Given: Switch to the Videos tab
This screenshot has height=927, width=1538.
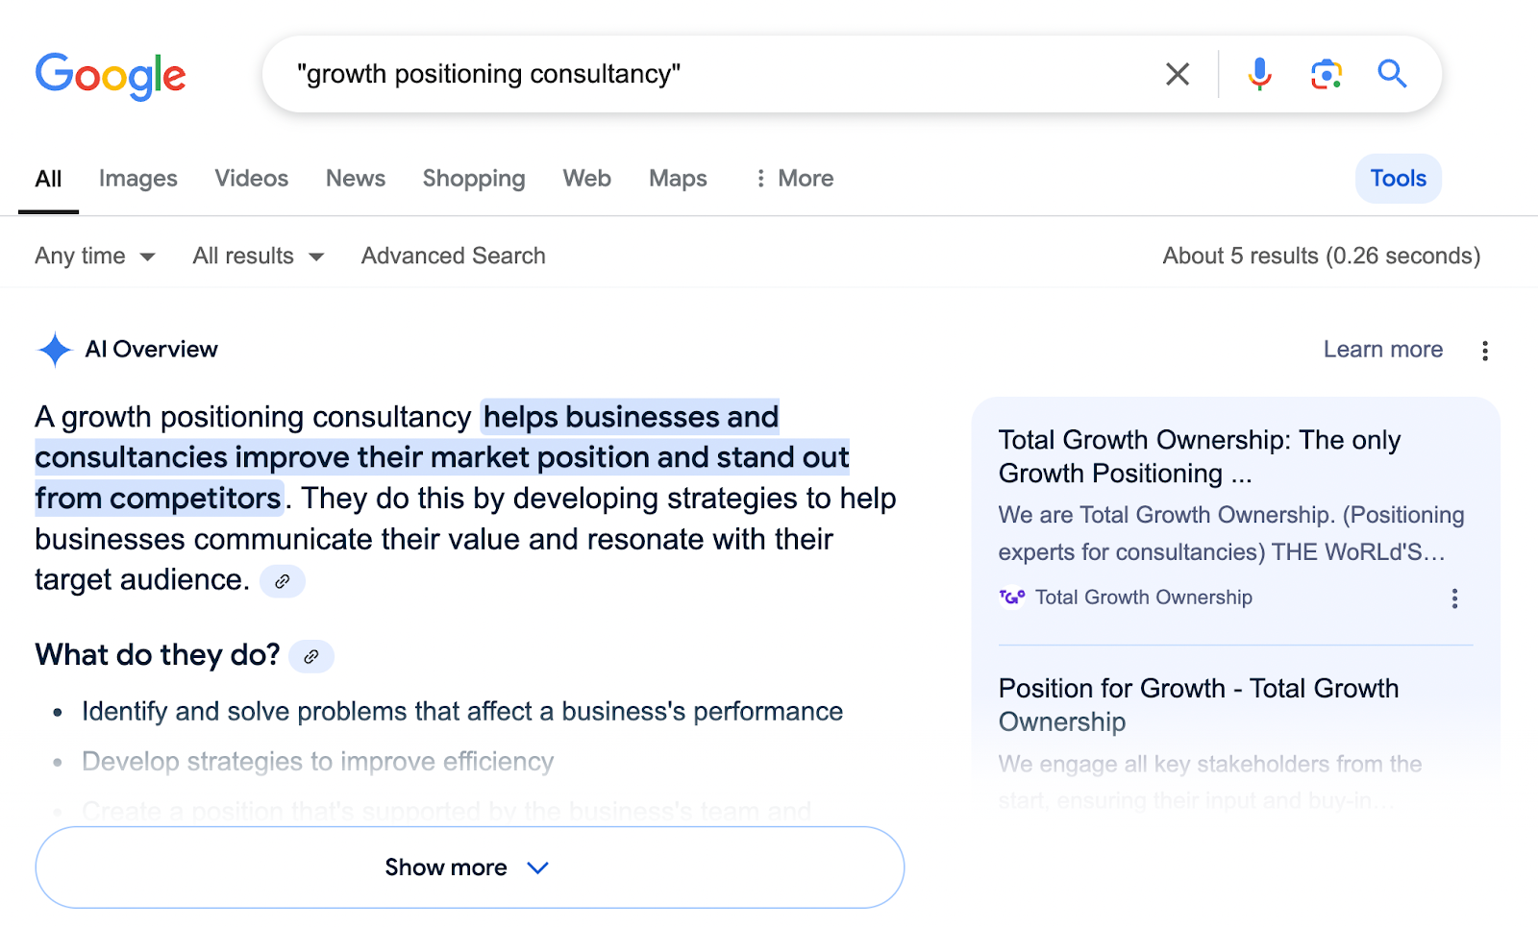Looking at the screenshot, I should coord(252,179).
